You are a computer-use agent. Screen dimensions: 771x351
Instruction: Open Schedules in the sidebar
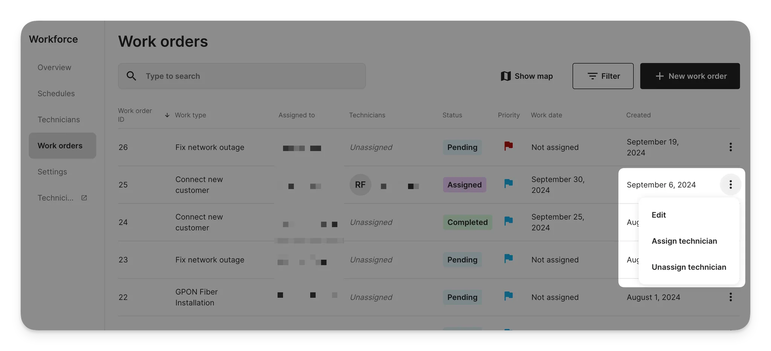pyautogui.click(x=56, y=93)
